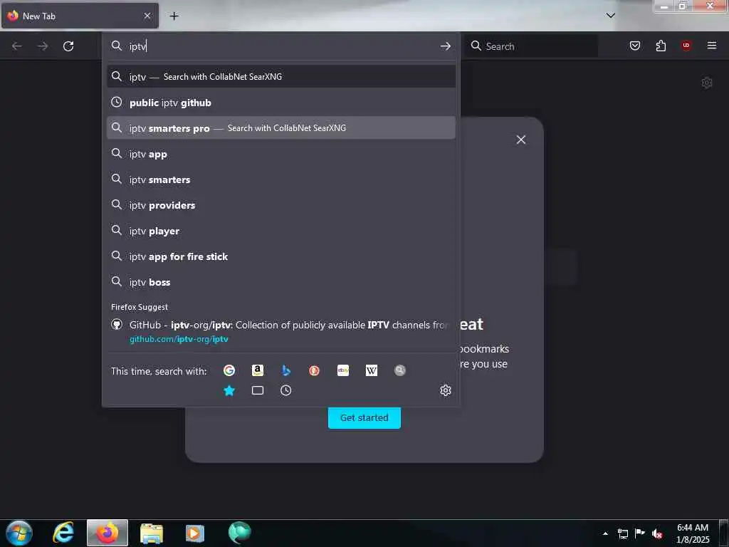Open the Windows Start menu
Screen dimensions: 729x547
tap(19, 533)
